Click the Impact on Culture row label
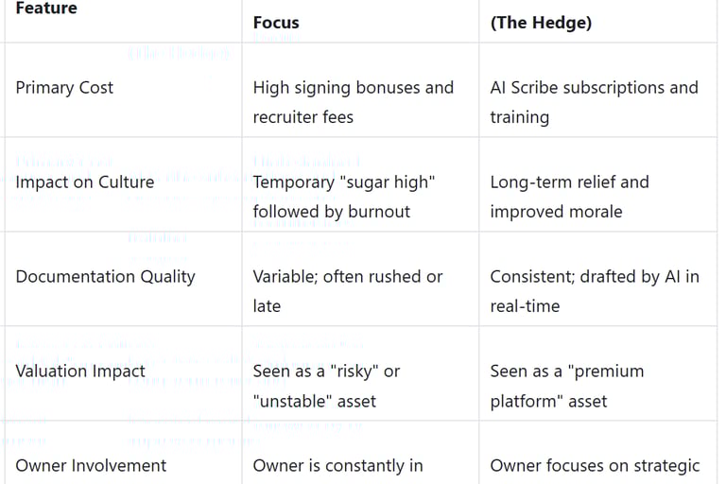Viewport: 726px width, 484px height. 84,182
